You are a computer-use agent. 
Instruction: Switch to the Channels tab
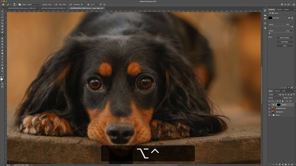click(277, 91)
